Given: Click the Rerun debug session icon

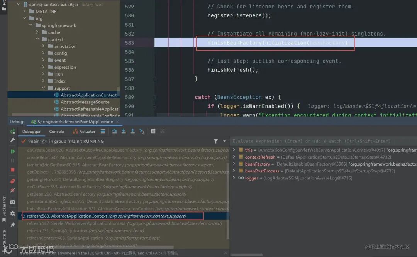Looking at the screenshot, I should (x=12, y=131).
